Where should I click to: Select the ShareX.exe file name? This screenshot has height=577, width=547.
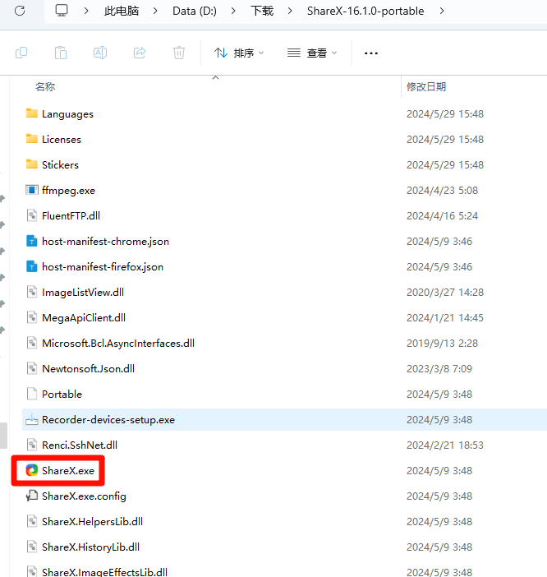[68, 471]
